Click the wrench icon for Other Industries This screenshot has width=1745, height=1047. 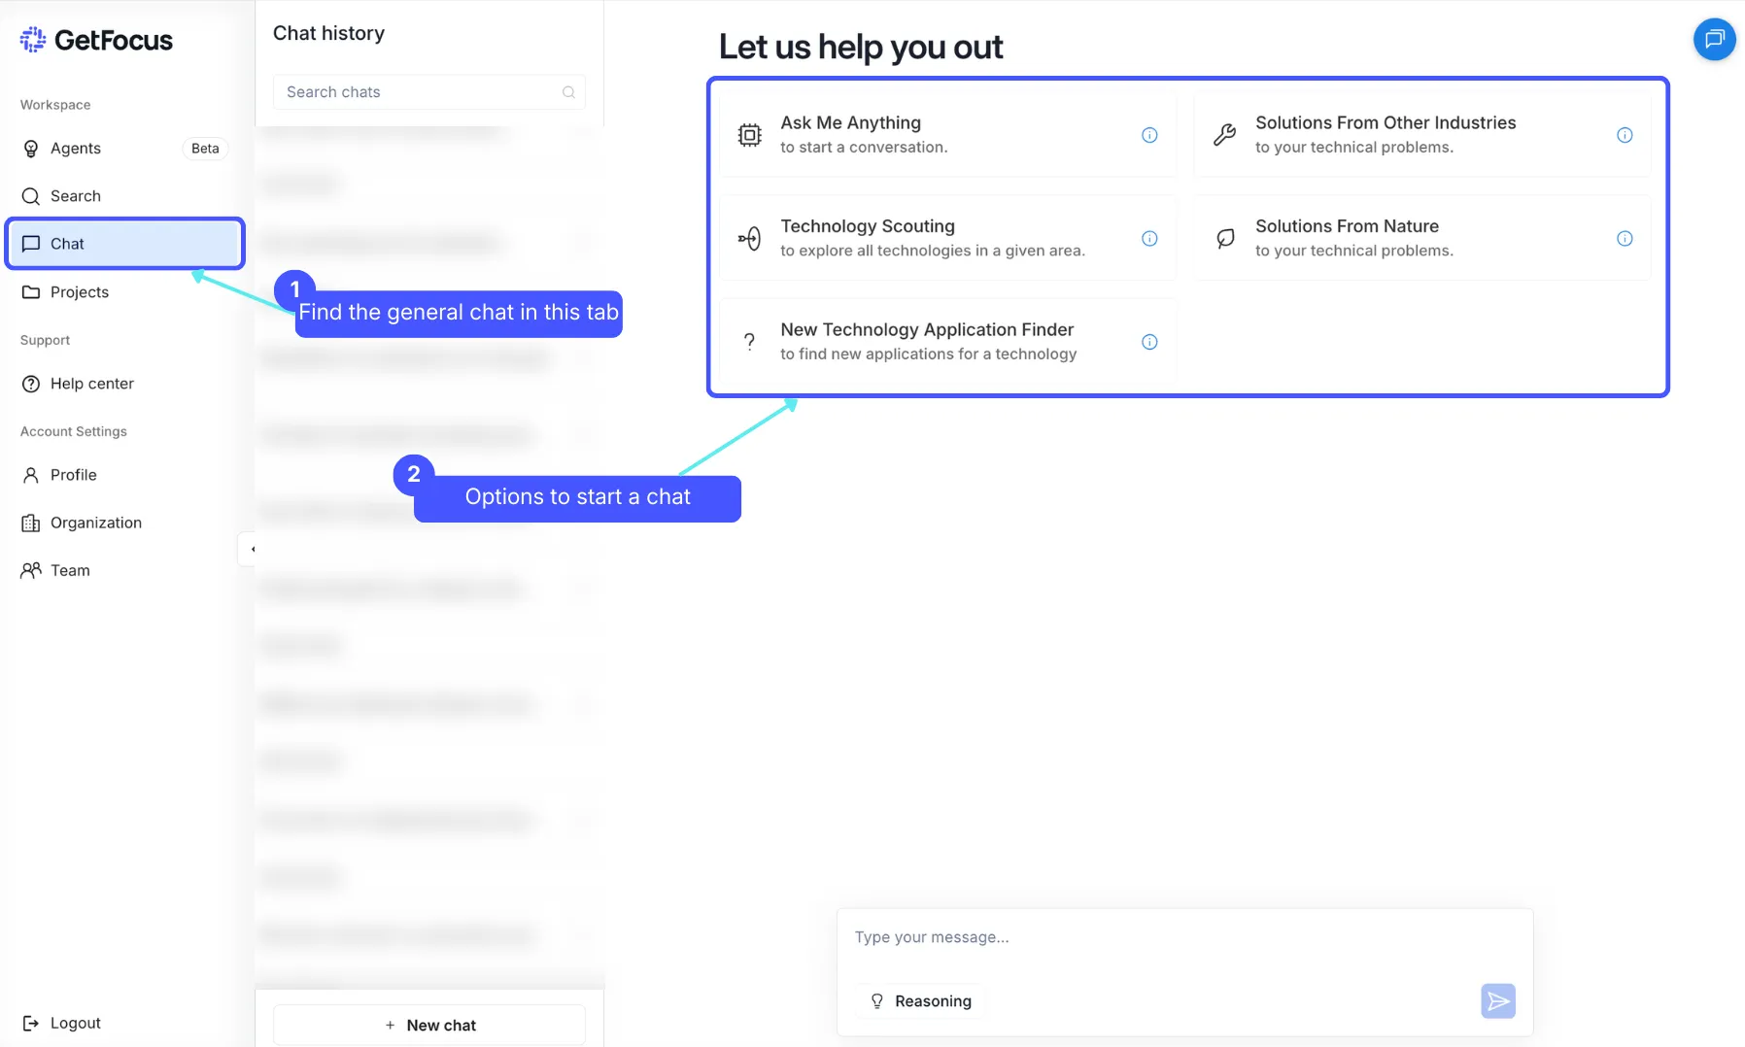click(x=1225, y=135)
